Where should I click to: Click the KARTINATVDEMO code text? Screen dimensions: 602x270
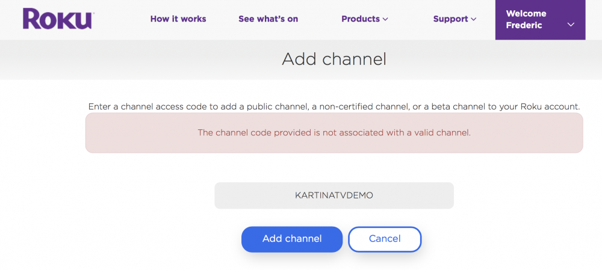pyautogui.click(x=334, y=195)
